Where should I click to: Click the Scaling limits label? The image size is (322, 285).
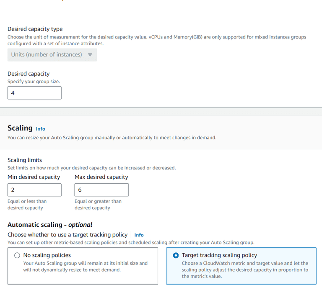(x=25, y=160)
